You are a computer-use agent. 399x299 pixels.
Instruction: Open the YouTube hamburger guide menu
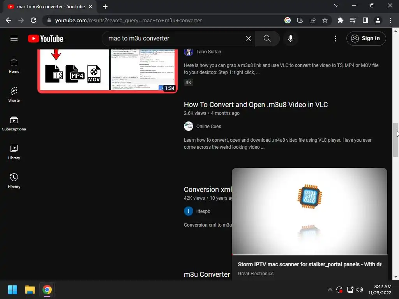point(14,39)
